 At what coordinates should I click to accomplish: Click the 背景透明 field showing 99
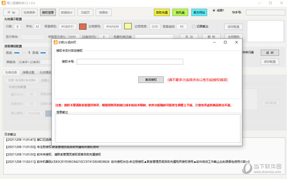point(182,26)
